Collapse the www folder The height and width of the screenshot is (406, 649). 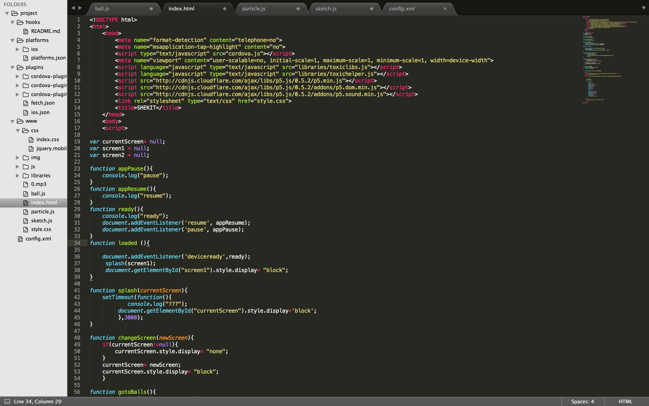coord(12,121)
